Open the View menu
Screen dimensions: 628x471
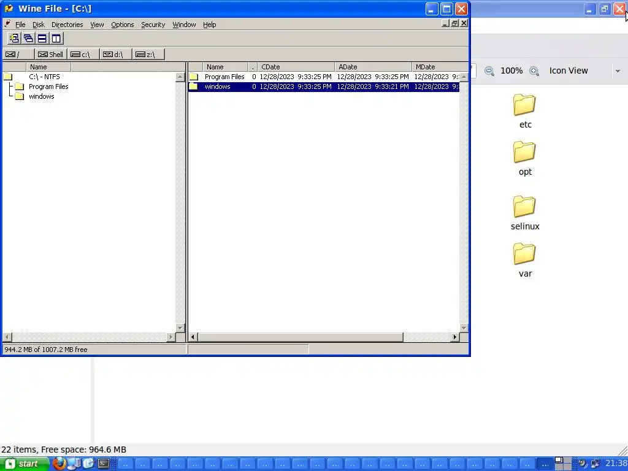click(x=97, y=25)
